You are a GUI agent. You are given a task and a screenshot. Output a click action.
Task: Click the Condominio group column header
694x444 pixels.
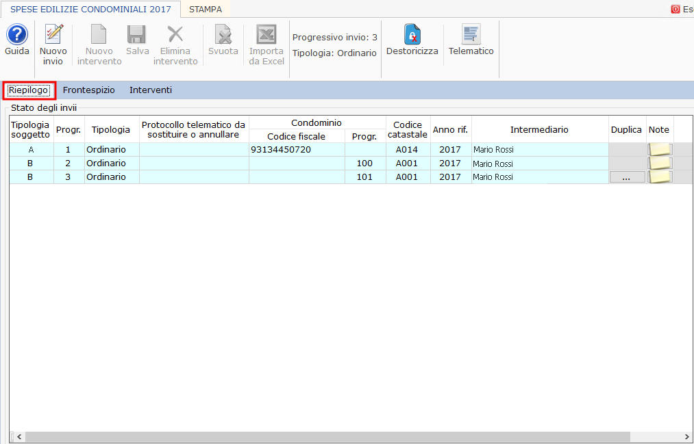point(317,123)
